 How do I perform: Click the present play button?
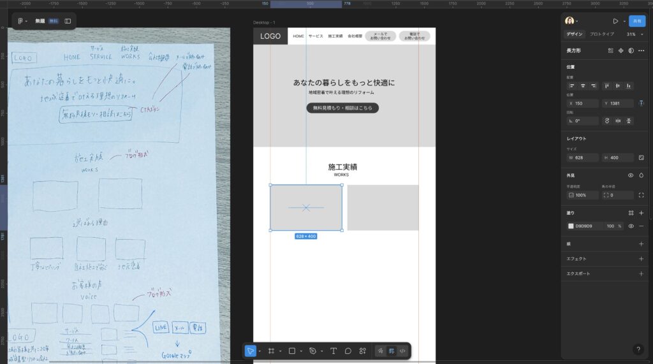coord(615,21)
